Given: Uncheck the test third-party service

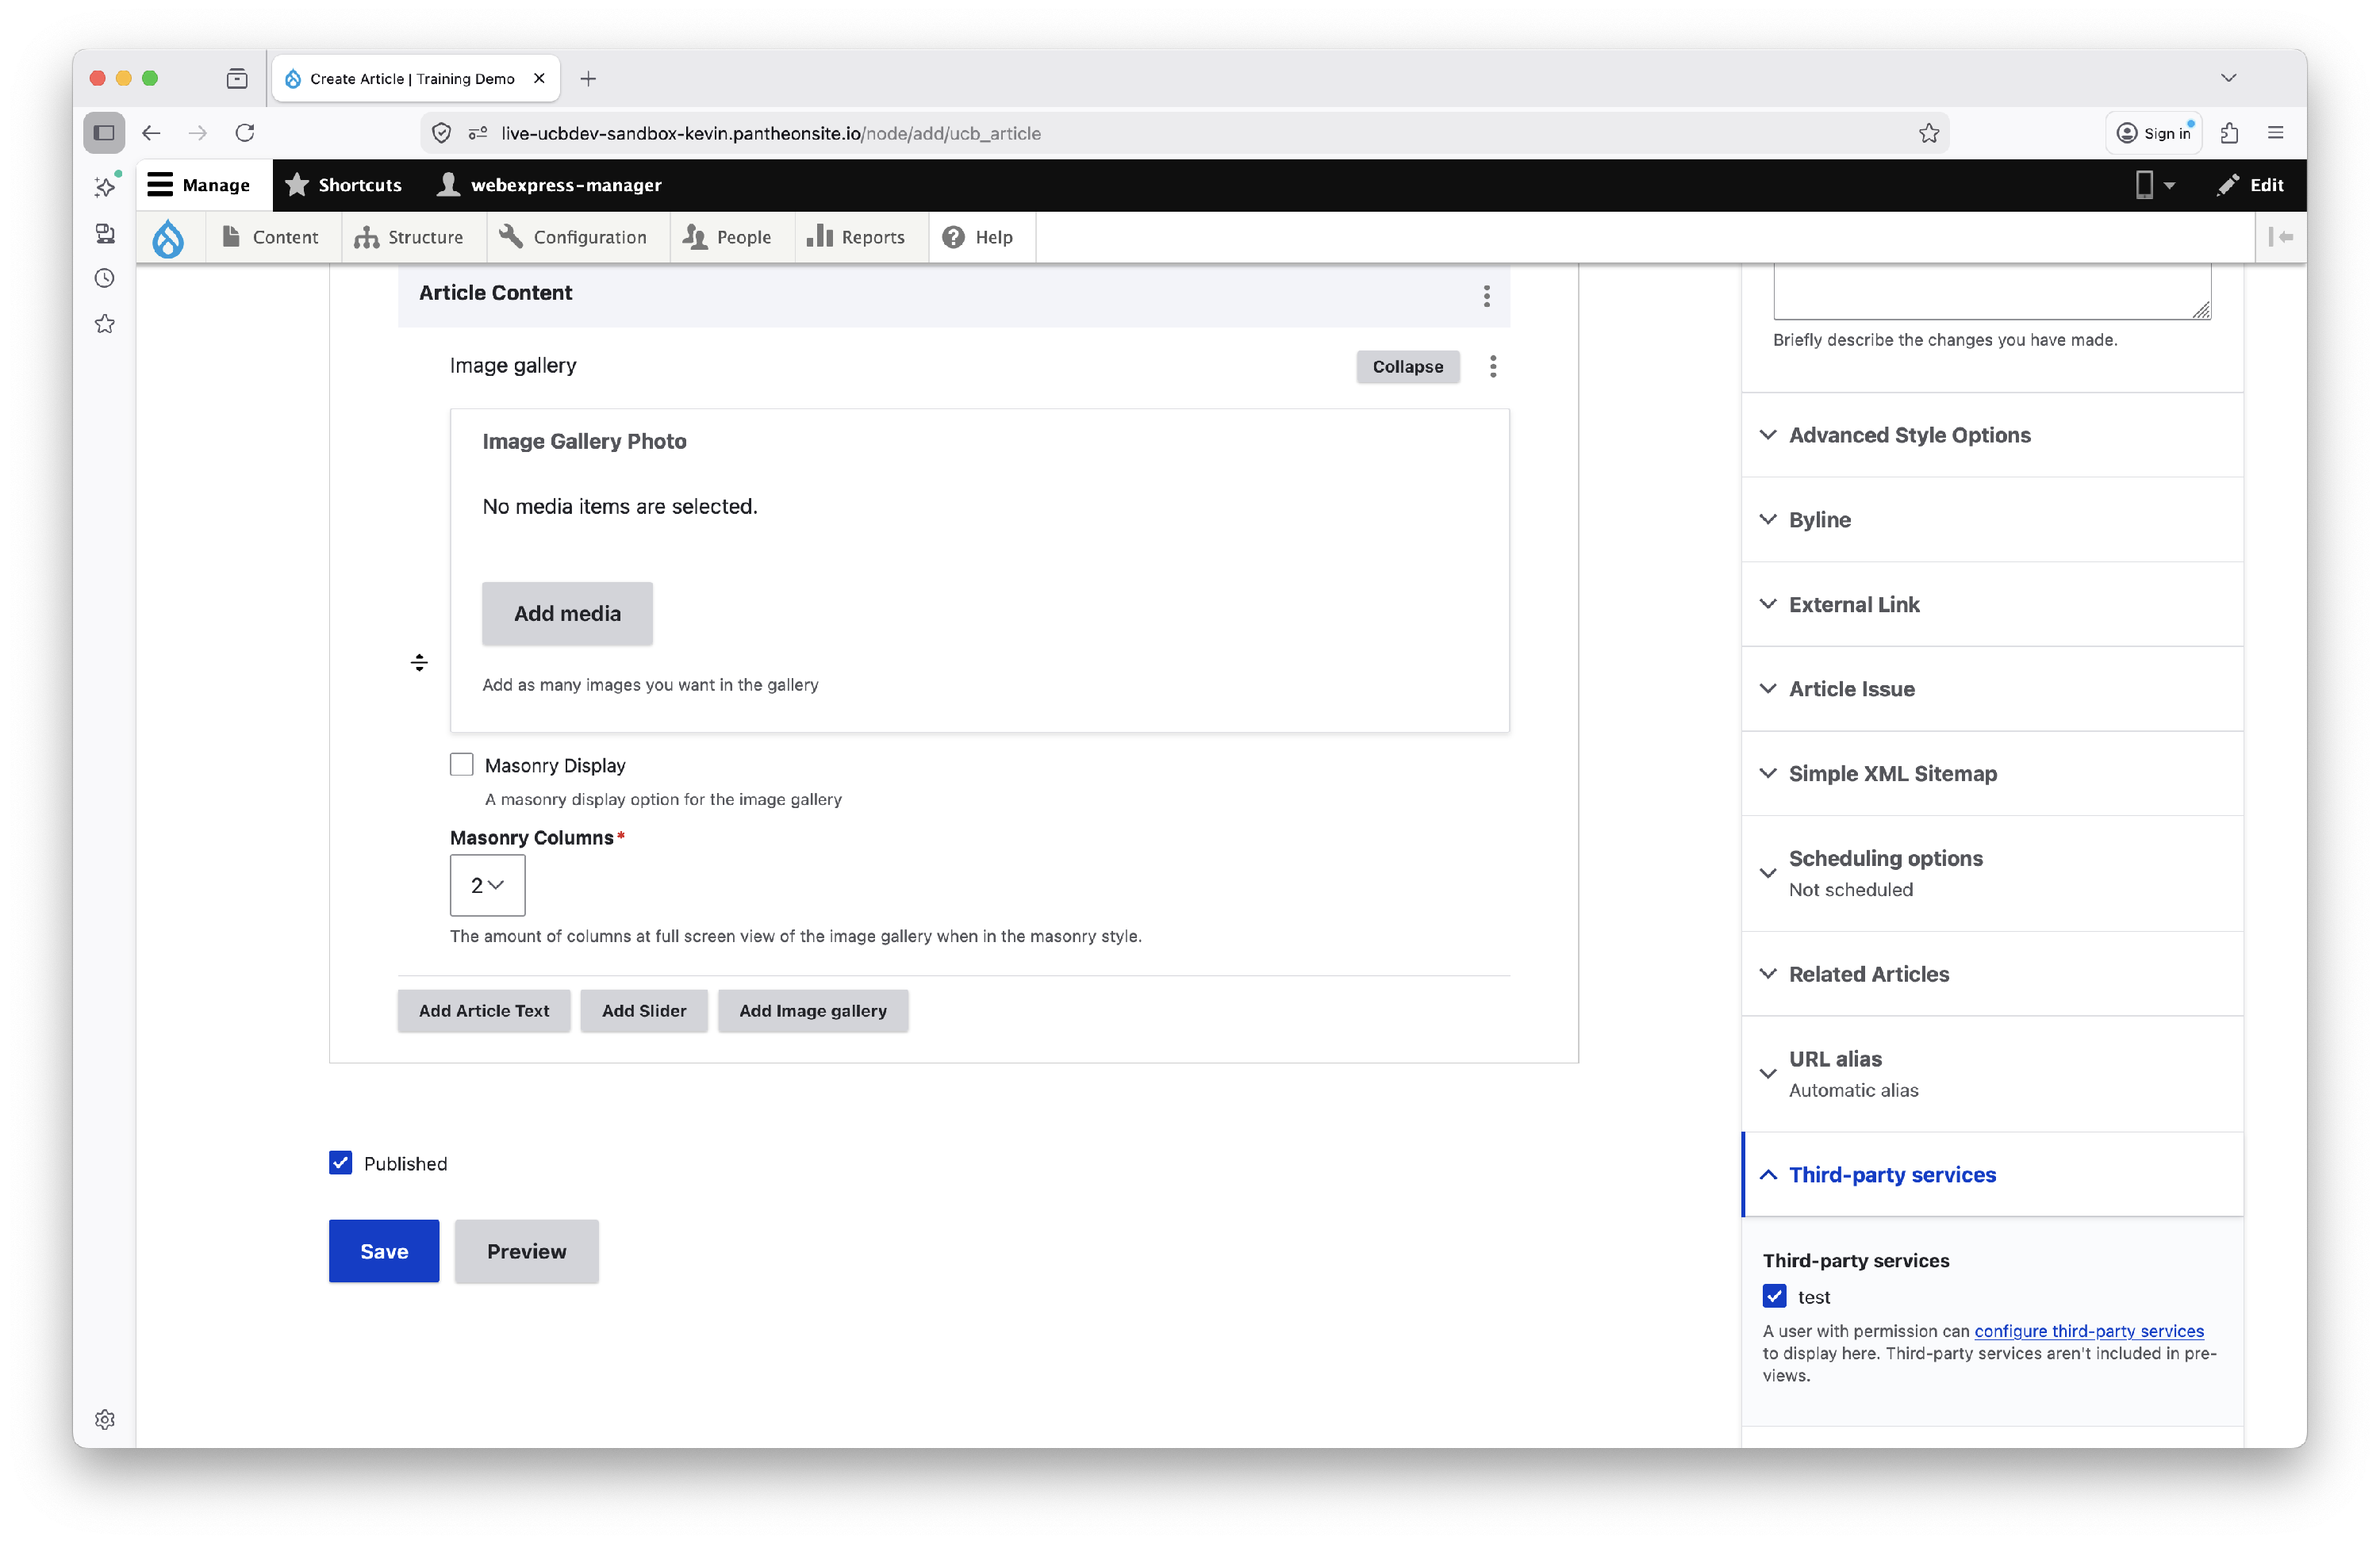Looking at the screenshot, I should click(1774, 1296).
